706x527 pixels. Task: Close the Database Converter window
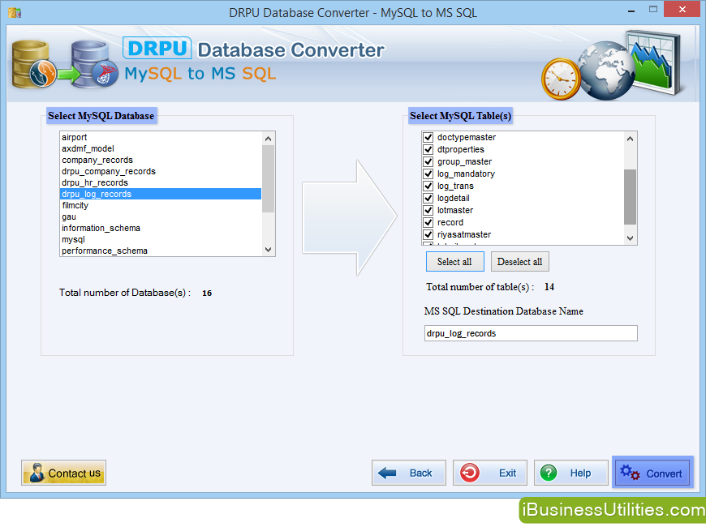tap(682, 10)
